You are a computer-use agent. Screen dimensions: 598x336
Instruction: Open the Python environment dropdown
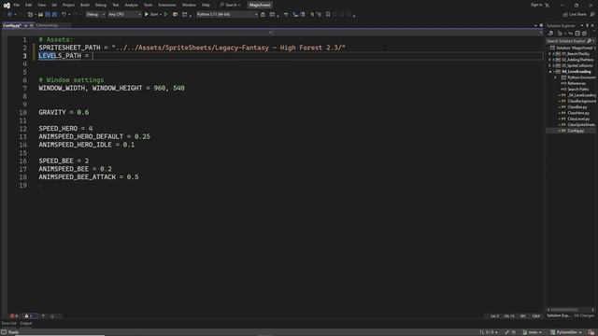tap(227, 15)
